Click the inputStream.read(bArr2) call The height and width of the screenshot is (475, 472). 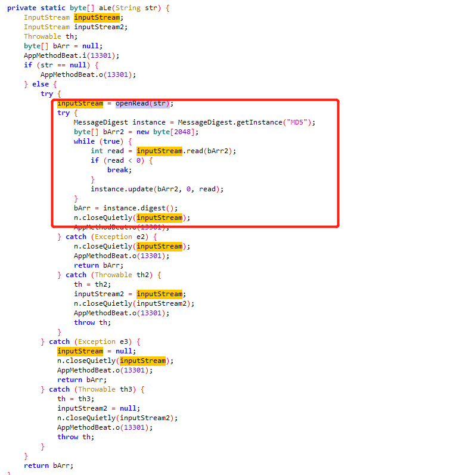186,151
